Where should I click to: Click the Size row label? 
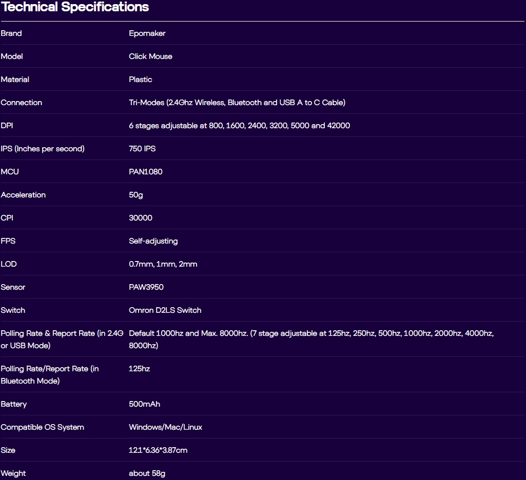[8, 450]
